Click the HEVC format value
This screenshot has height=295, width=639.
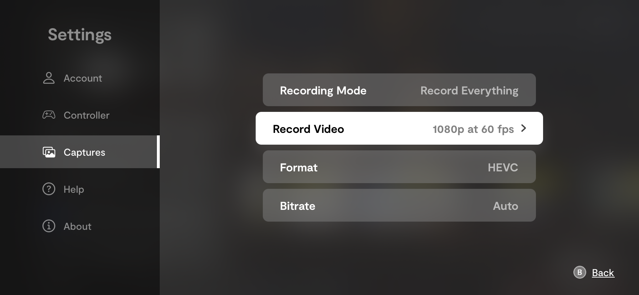(503, 167)
